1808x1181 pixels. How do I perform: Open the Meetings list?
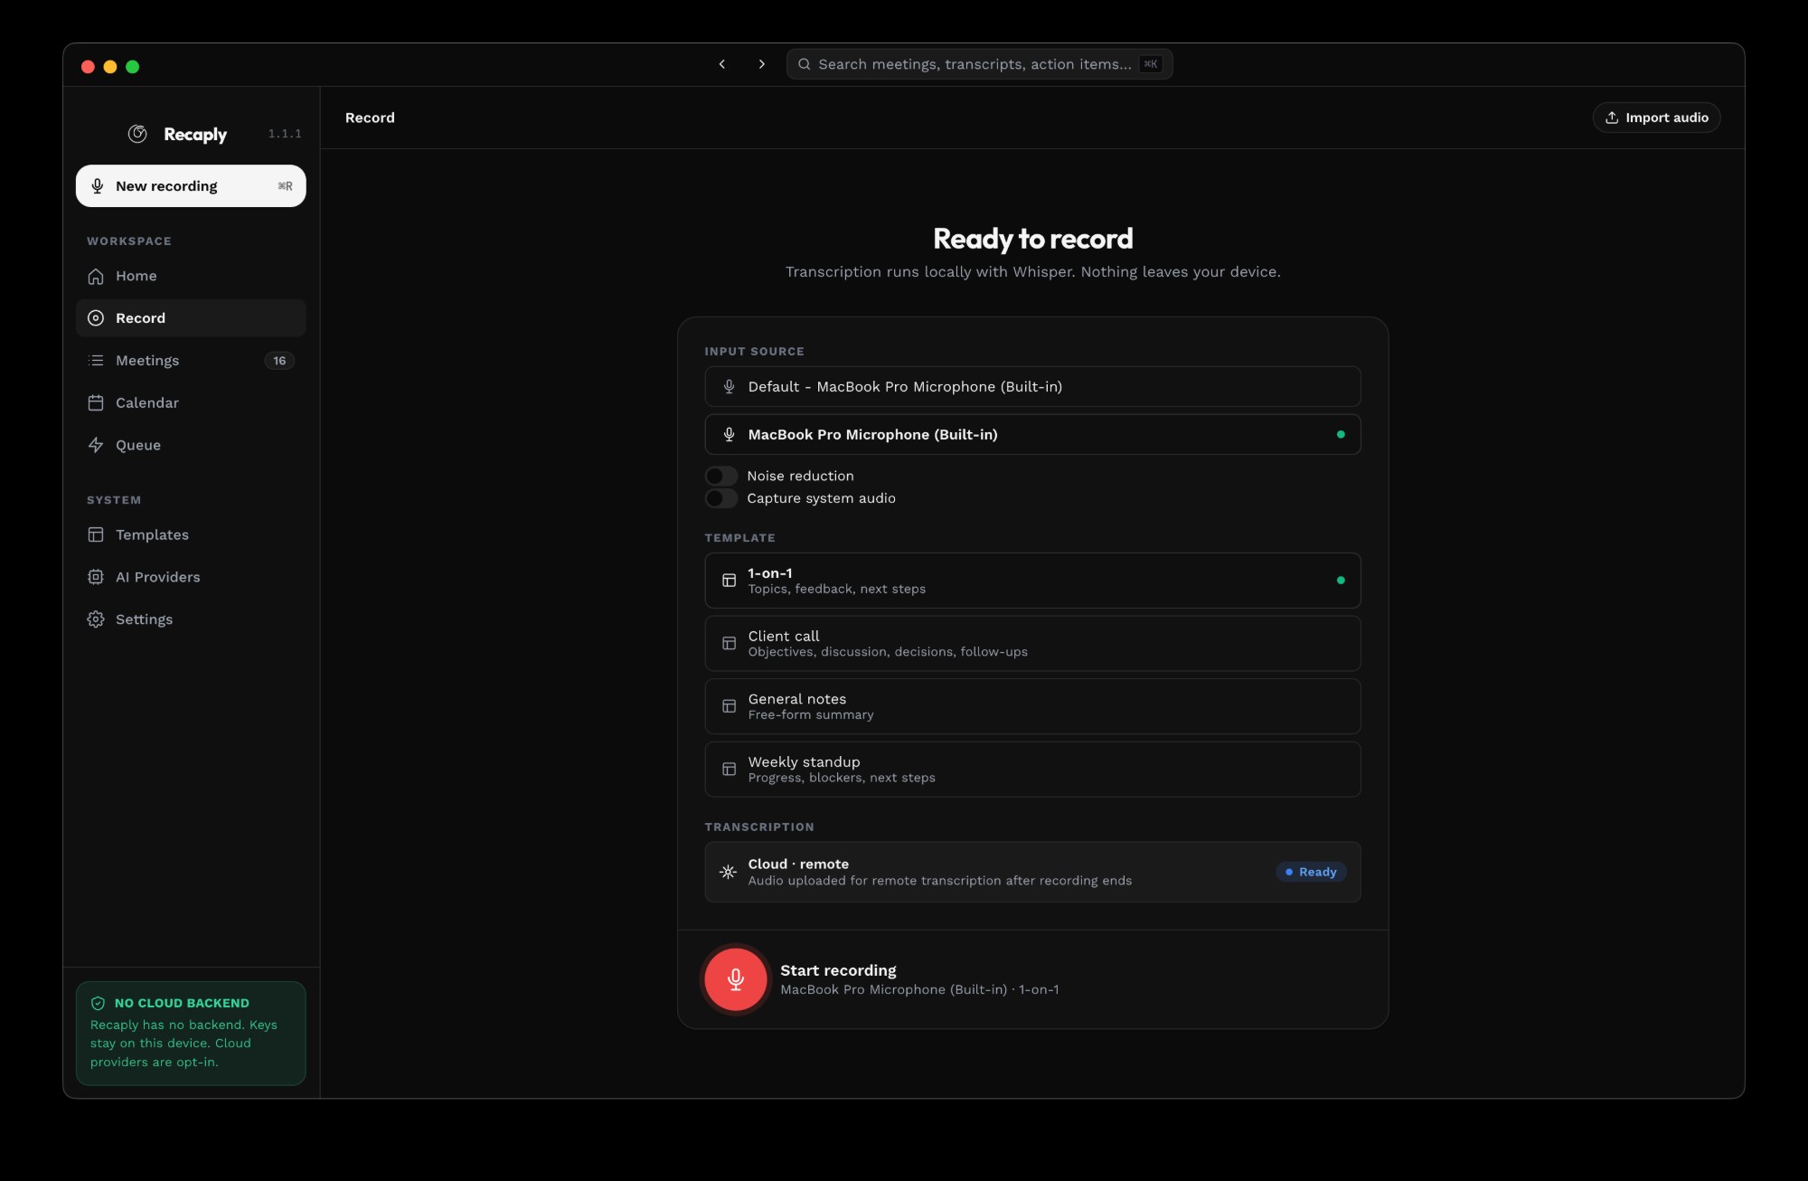pyautogui.click(x=191, y=361)
